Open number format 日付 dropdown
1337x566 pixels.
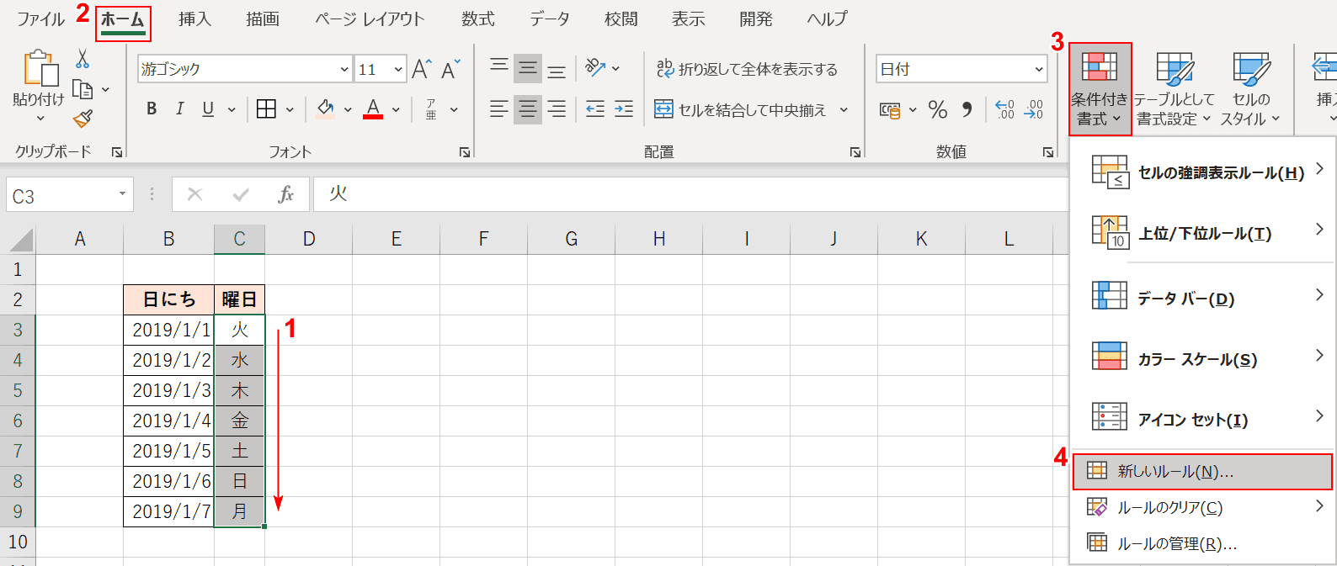[x=1039, y=69]
